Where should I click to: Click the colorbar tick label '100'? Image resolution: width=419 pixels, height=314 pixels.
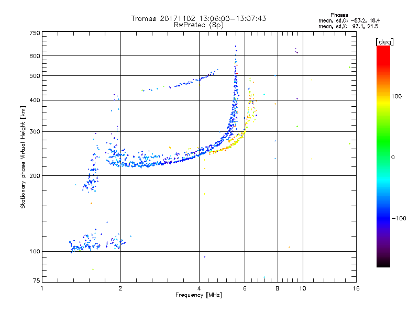pos(396,96)
